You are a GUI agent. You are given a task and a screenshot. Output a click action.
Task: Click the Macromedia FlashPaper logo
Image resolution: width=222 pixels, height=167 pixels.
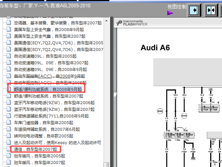(132, 23)
